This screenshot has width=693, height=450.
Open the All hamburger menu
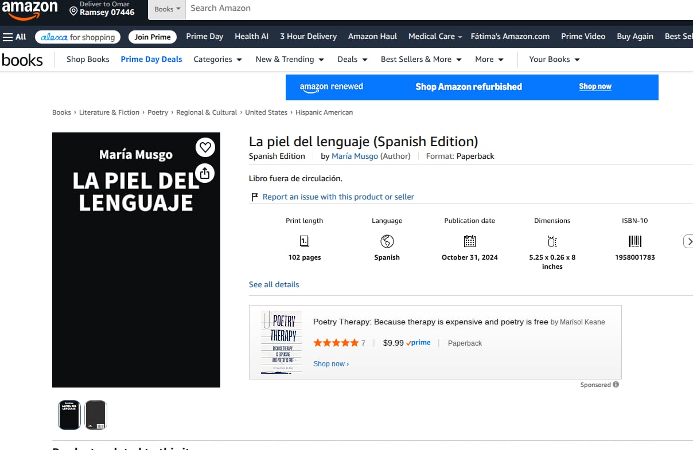(14, 37)
